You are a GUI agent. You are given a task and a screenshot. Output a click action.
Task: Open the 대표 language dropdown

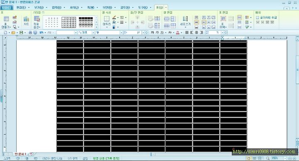tap(86, 33)
